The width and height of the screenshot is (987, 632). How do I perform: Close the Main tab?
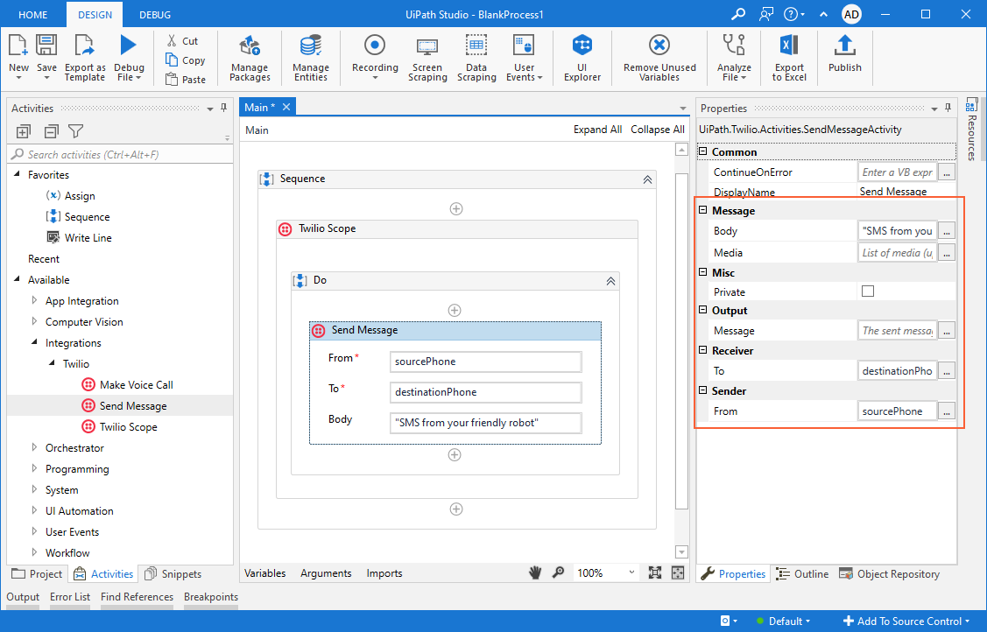(286, 107)
